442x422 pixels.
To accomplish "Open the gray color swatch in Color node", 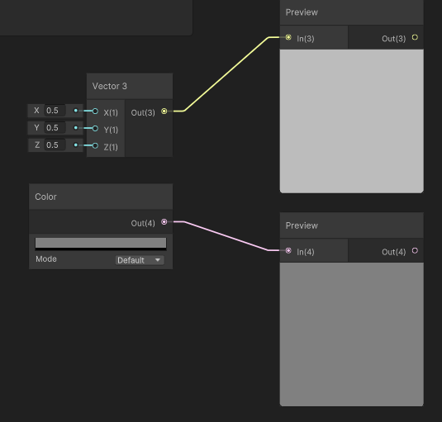I will tap(101, 244).
